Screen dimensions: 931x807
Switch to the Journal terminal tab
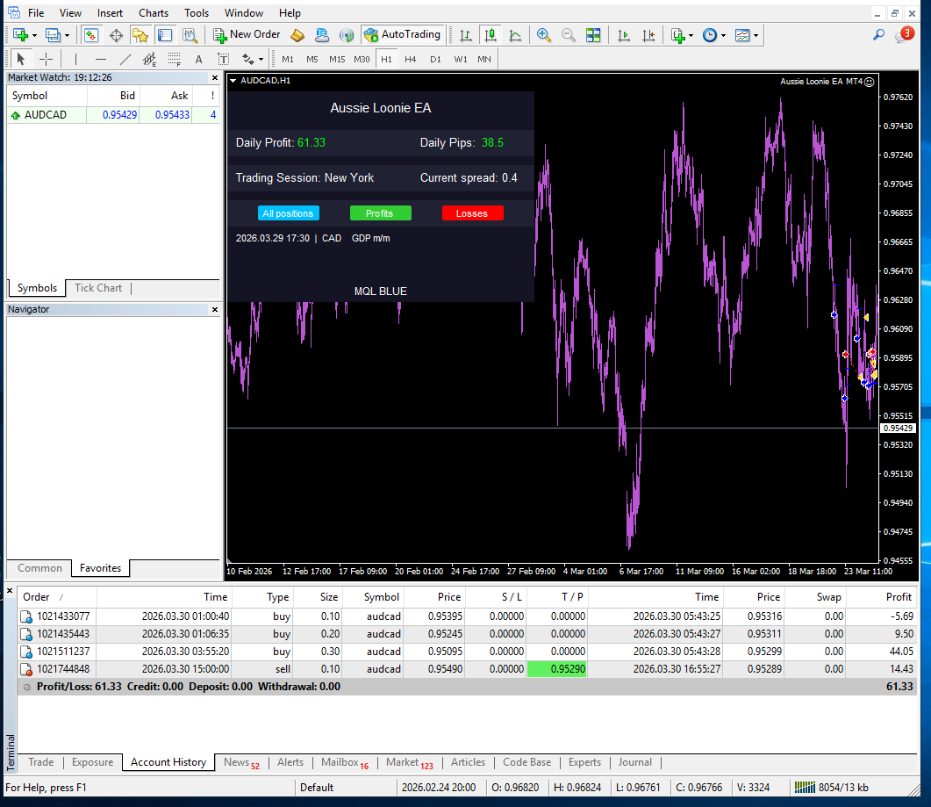click(634, 762)
